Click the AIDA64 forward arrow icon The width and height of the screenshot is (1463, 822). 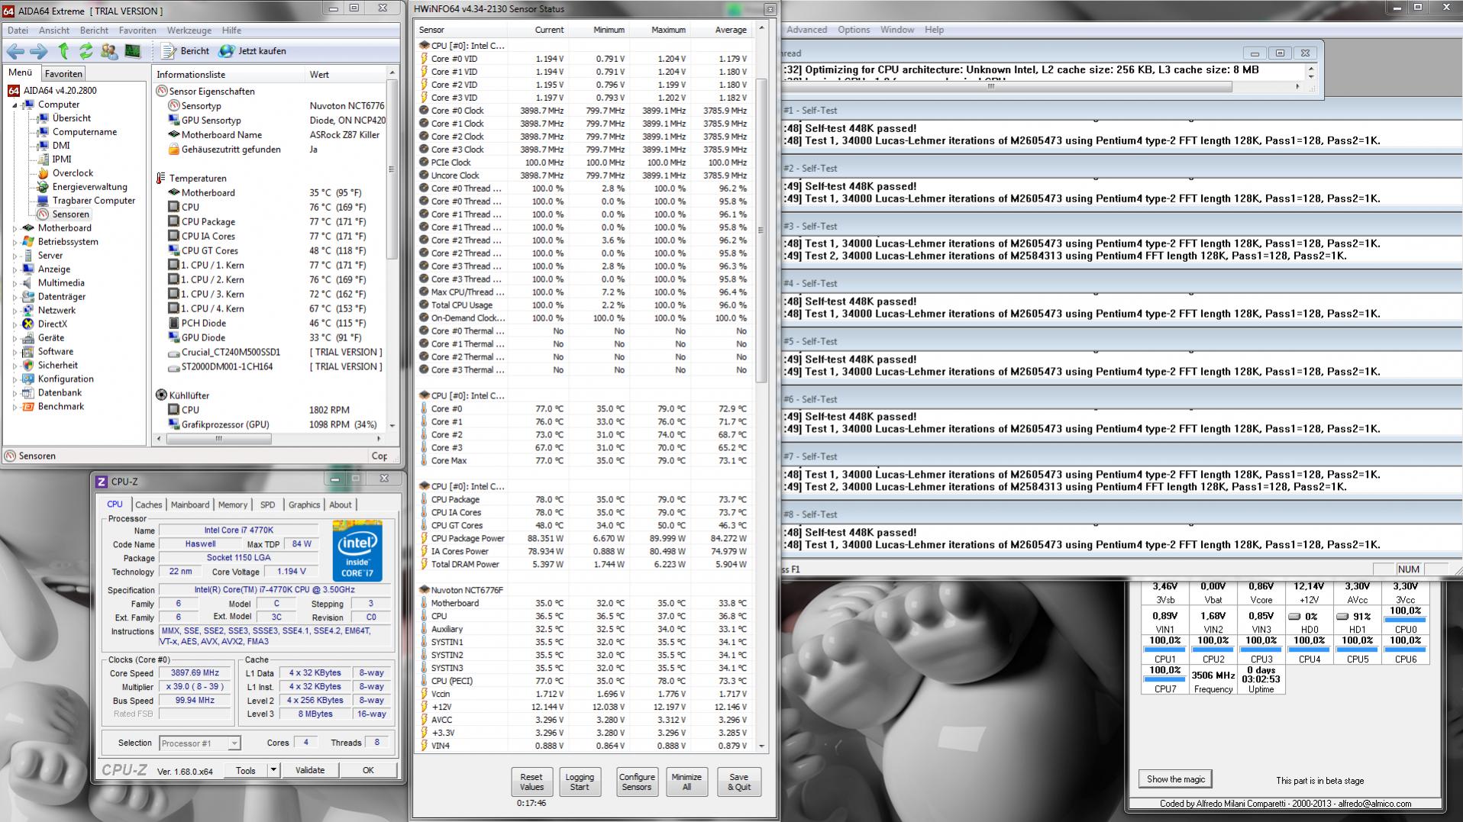point(38,51)
